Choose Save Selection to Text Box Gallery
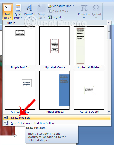The width and height of the screenshot is (114, 145). pos(57,123)
